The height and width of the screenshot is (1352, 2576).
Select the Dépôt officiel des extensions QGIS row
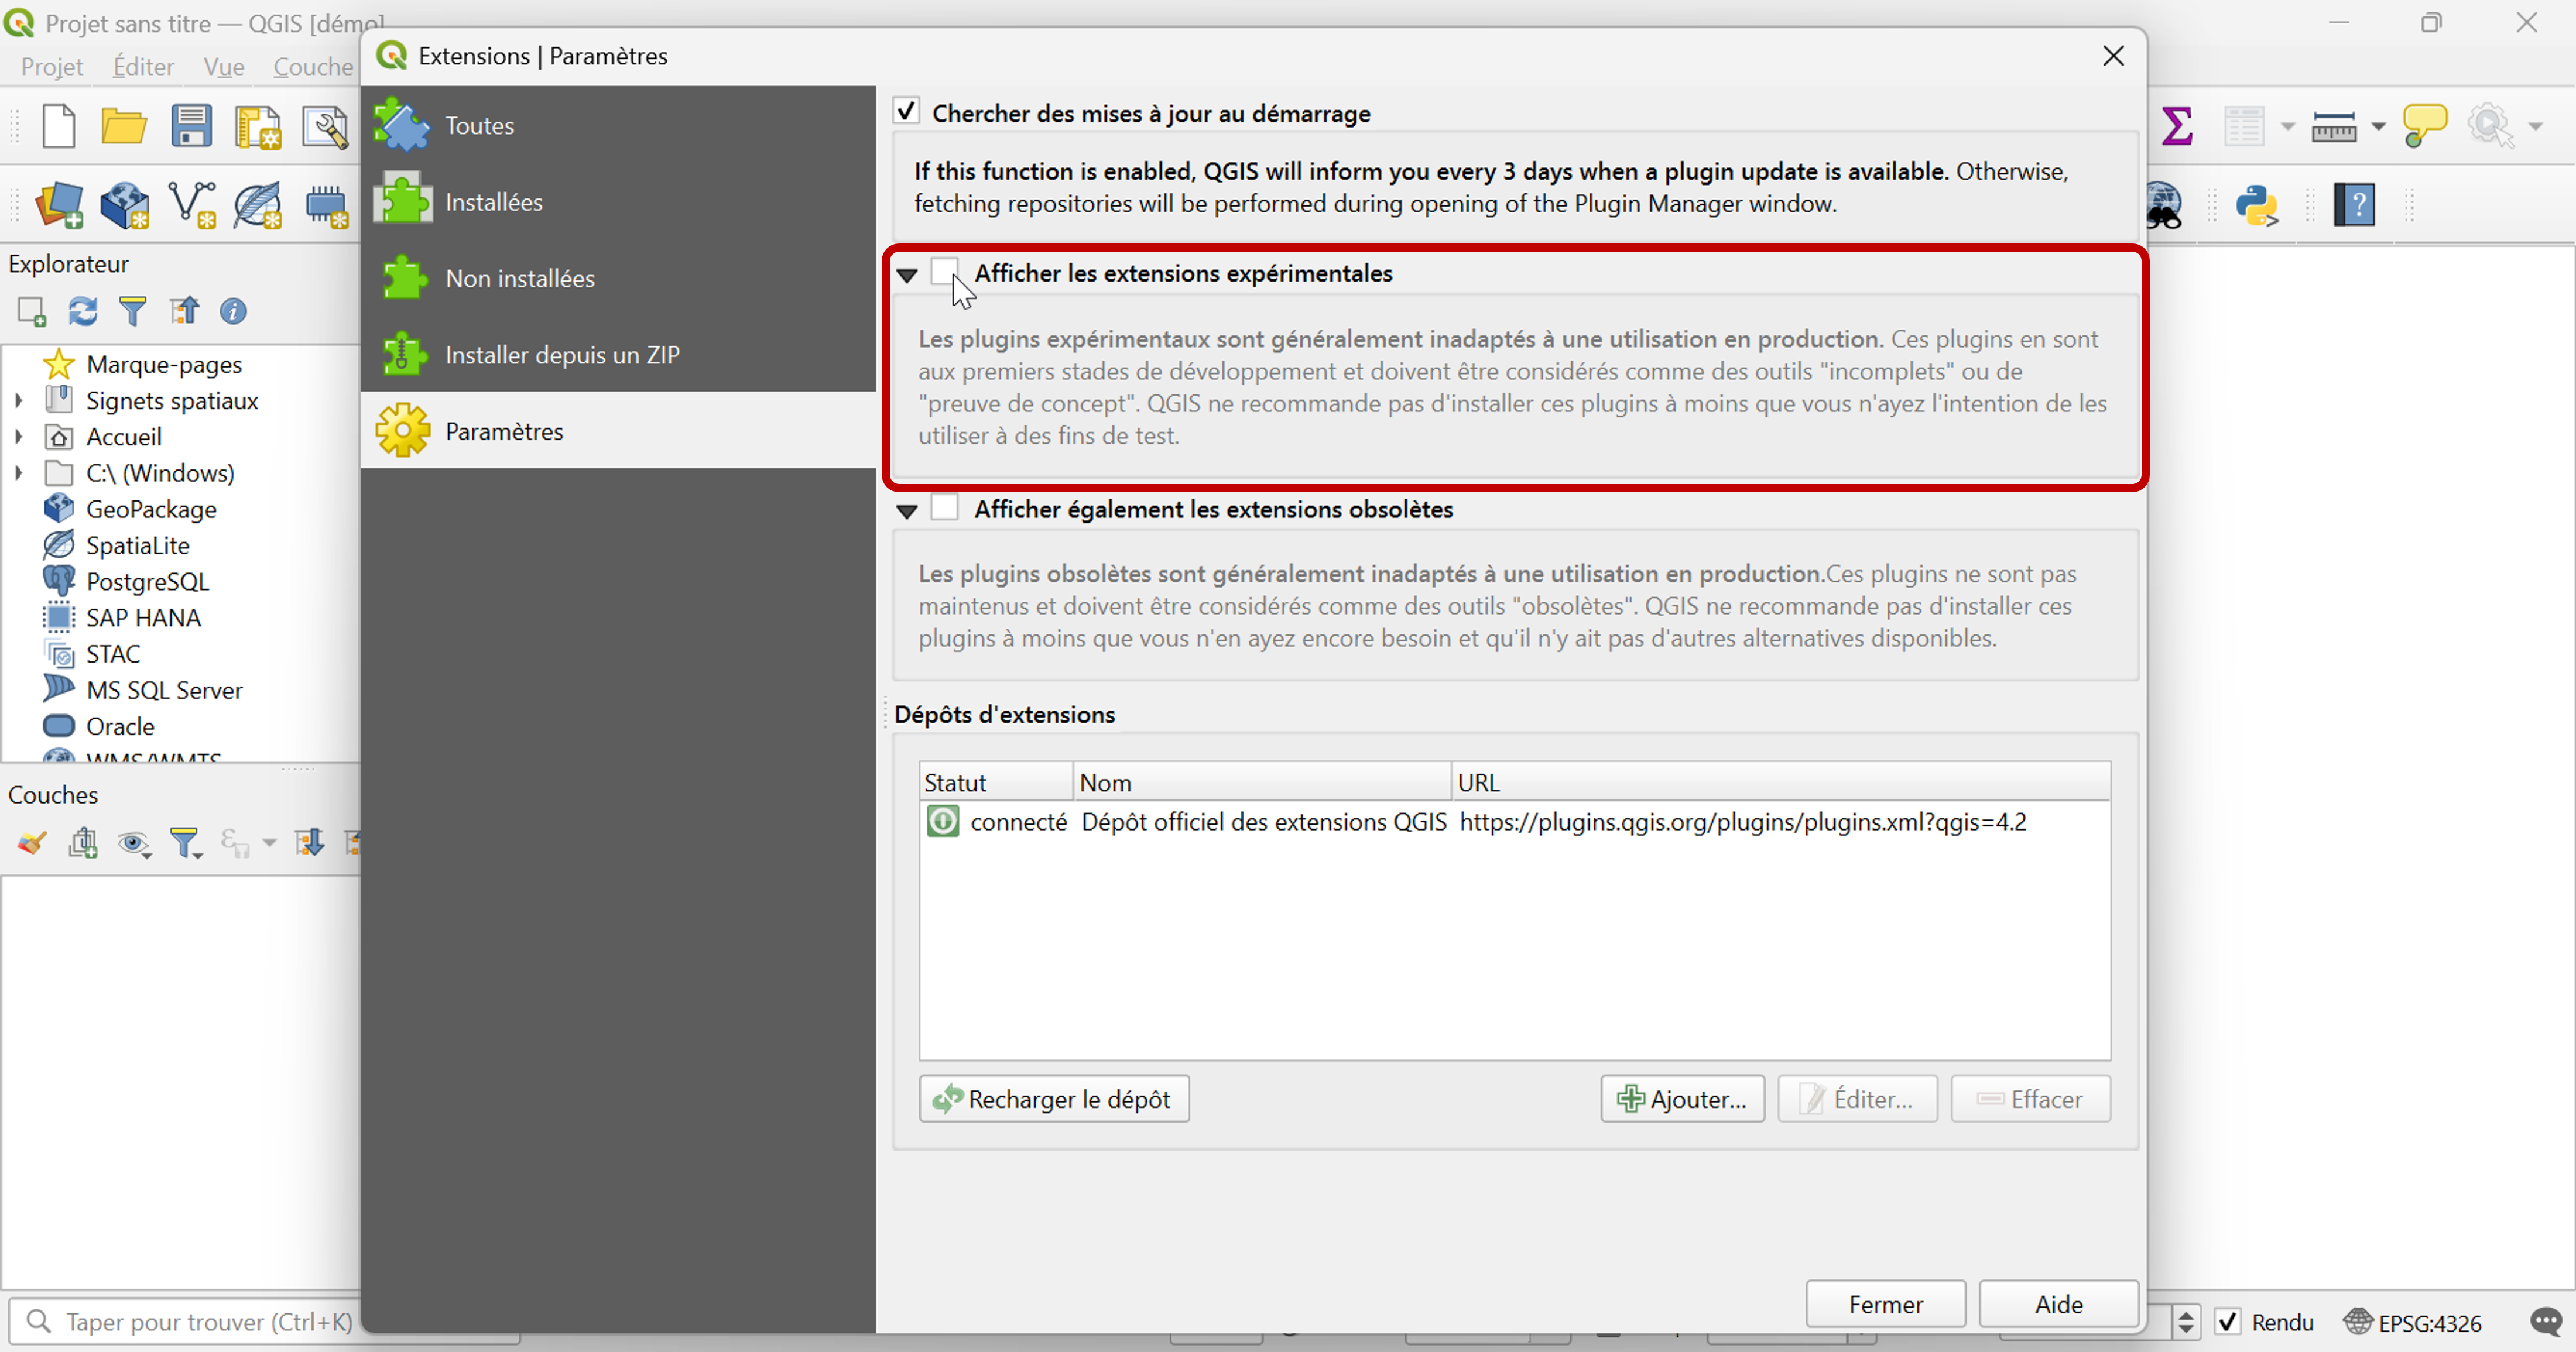tap(1514, 821)
